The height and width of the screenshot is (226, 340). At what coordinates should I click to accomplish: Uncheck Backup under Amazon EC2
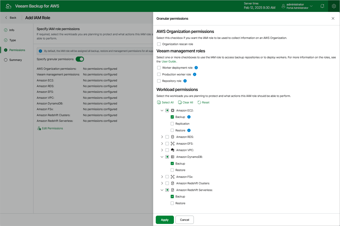pos(172,117)
